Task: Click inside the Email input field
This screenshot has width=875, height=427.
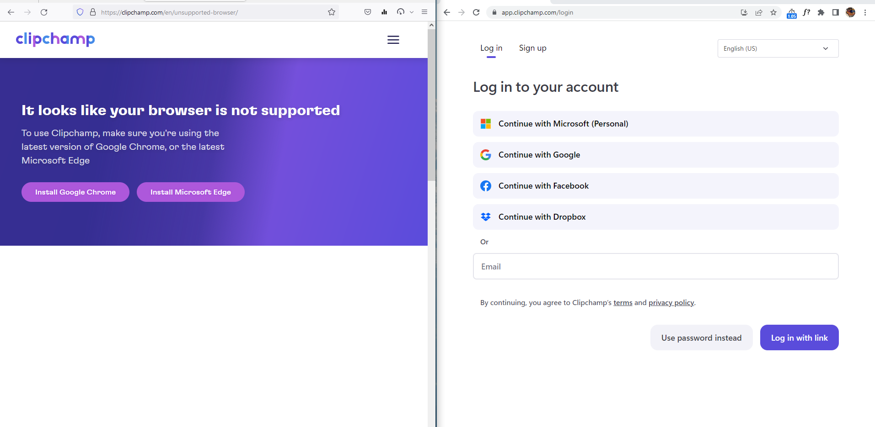Action: point(655,266)
